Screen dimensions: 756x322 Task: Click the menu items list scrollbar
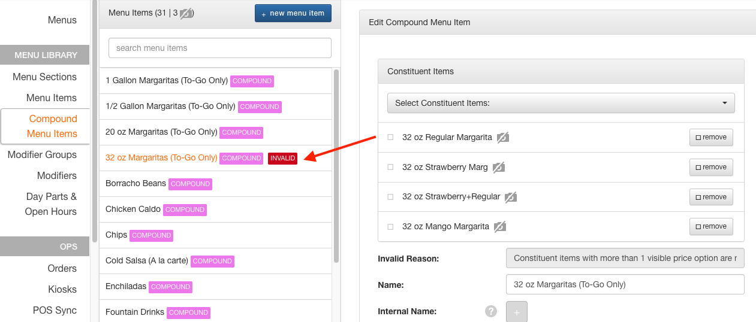coord(336,166)
